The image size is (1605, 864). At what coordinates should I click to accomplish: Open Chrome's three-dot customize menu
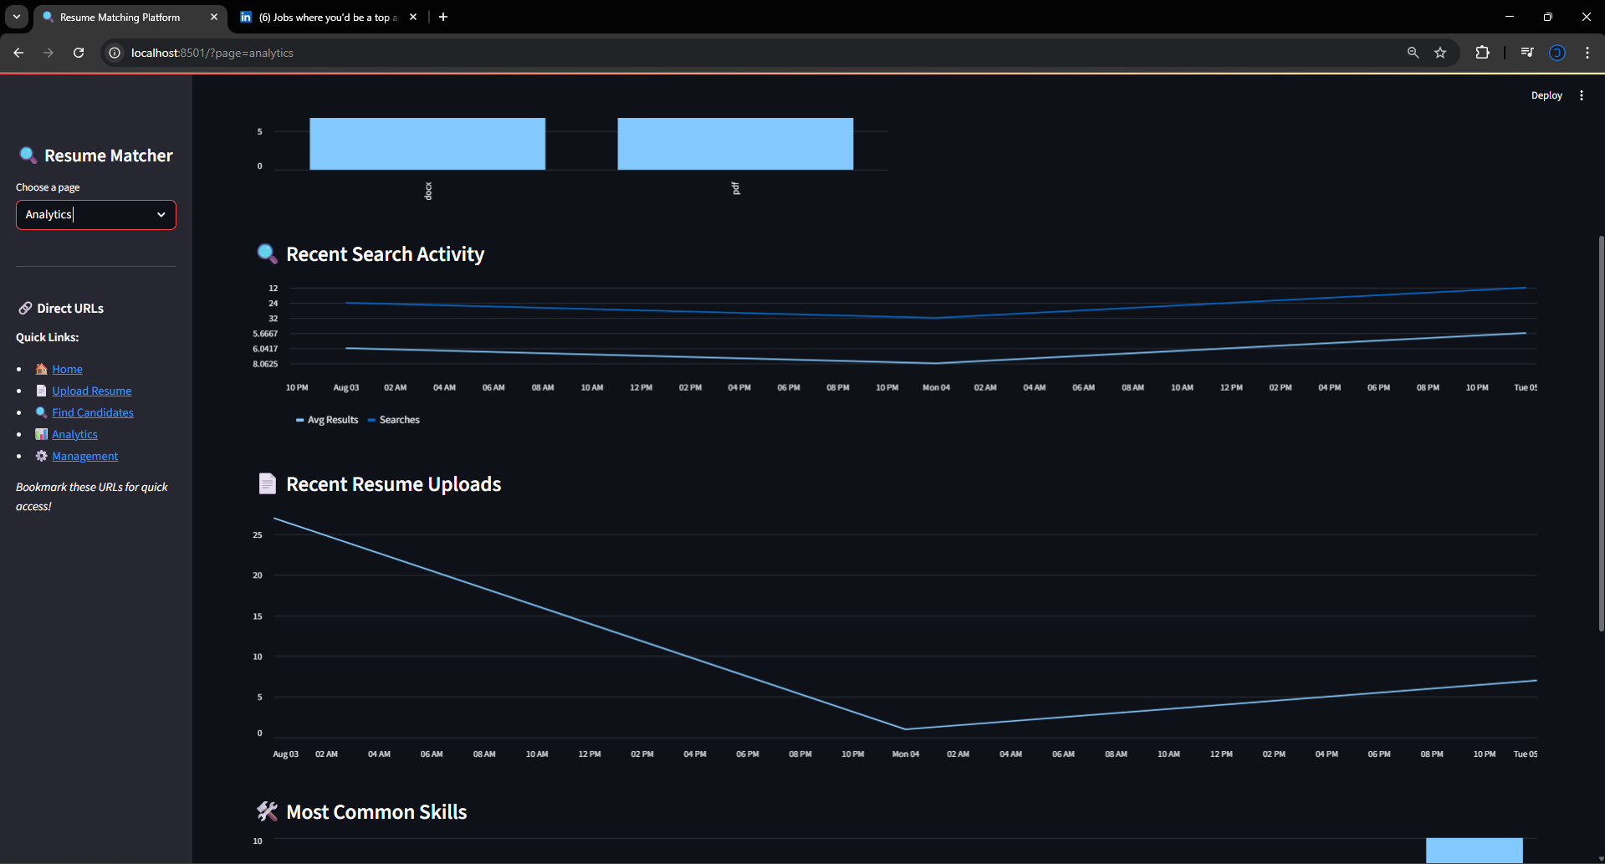(x=1587, y=53)
